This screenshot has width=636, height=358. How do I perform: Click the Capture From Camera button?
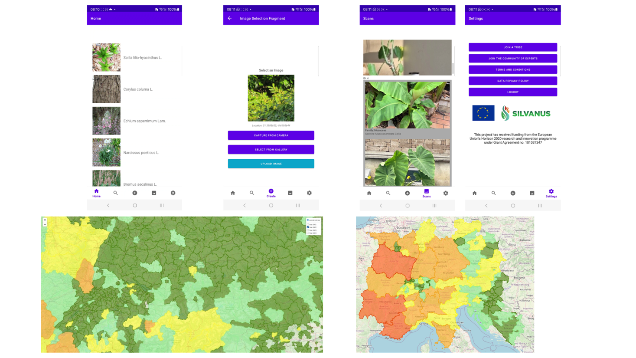coord(271,135)
